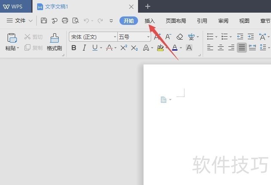Image resolution: width=271 pixels, height=185 pixels.
Task: Click the Distributed alignment icon
Action: (x=252, y=47)
